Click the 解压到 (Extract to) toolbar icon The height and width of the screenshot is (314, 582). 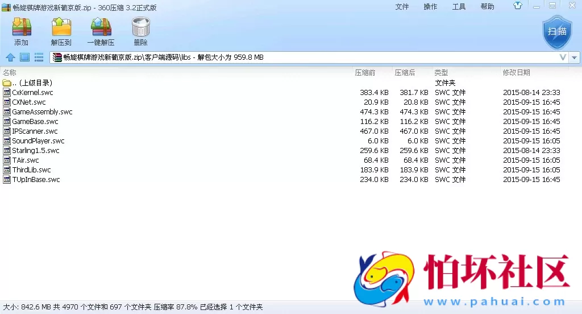coord(61,27)
